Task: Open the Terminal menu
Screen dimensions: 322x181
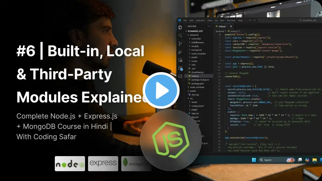Action: 231,20
